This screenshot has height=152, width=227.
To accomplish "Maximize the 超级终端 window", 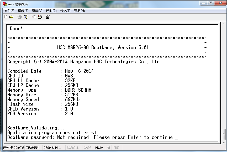I will click(x=211, y=3).
